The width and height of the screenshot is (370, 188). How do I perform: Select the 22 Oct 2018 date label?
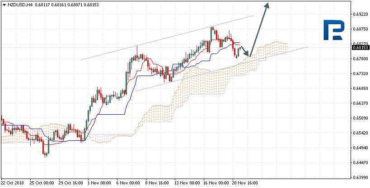12,184
